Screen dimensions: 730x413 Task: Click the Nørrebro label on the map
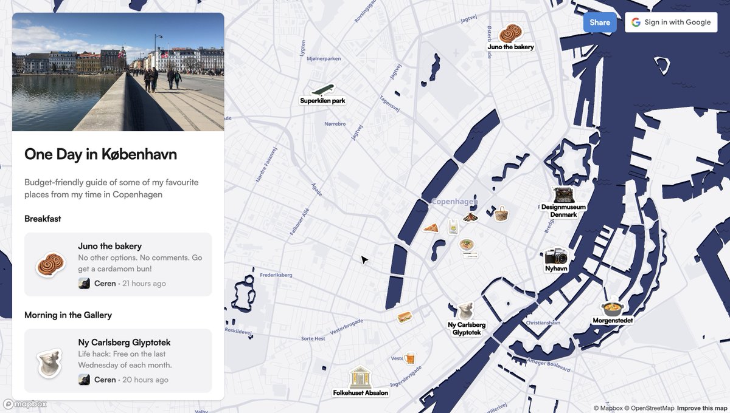[x=335, y=124]
